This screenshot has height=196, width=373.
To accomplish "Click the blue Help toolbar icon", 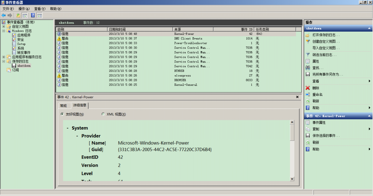I will 33,15.
